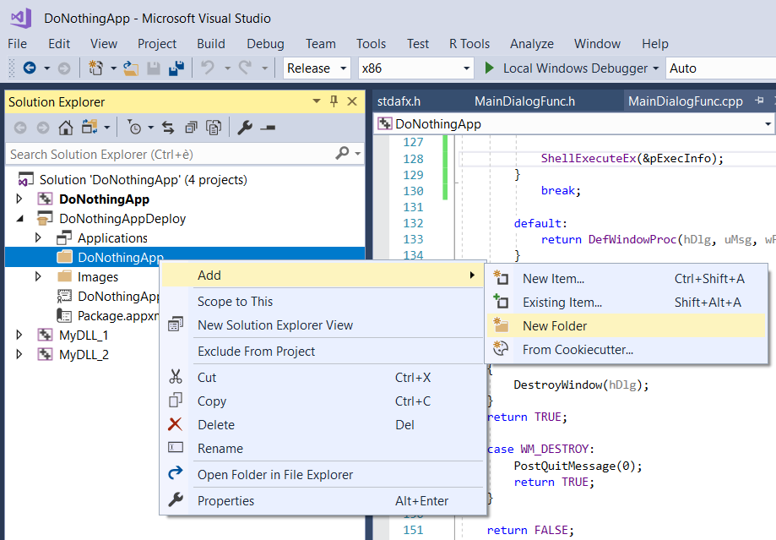
Task: Open the Analyze menu
Action: tap(531, 44)
